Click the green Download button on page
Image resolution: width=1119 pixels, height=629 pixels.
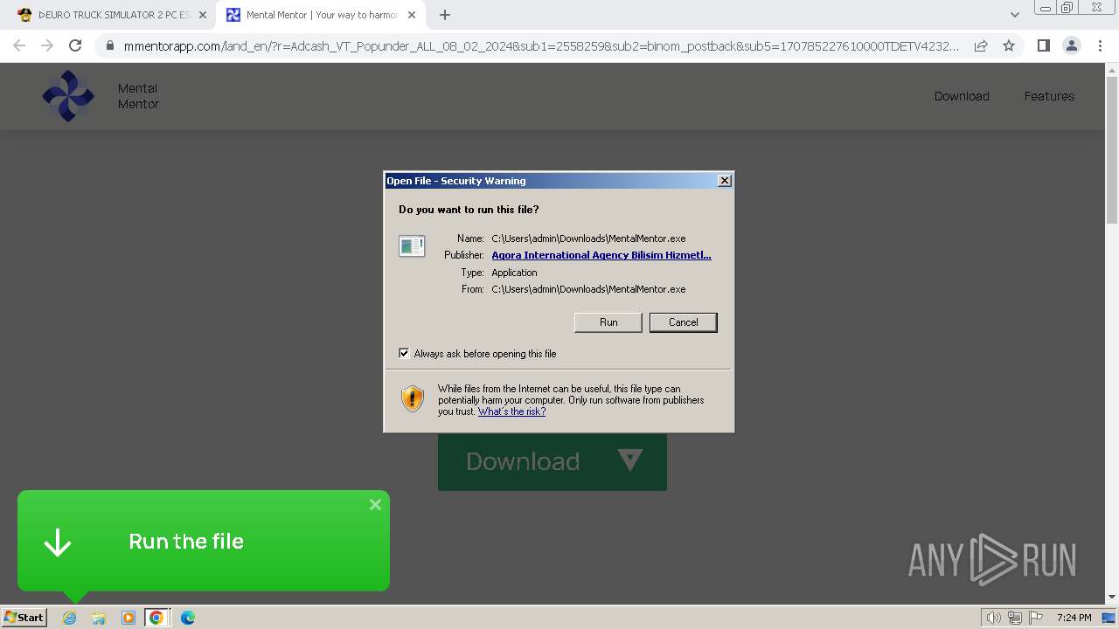pyautogui.click(x=553, y=461)
